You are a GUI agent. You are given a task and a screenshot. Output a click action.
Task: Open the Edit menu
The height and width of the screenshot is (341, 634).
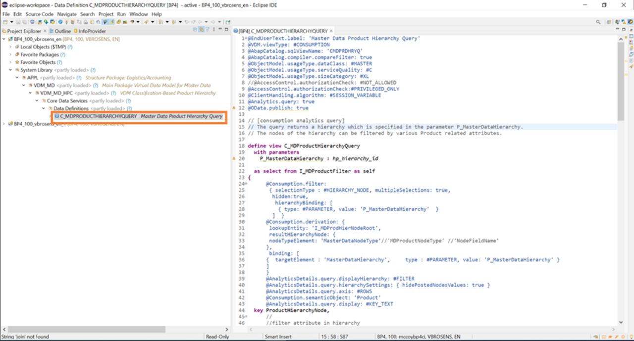(17, 14)
